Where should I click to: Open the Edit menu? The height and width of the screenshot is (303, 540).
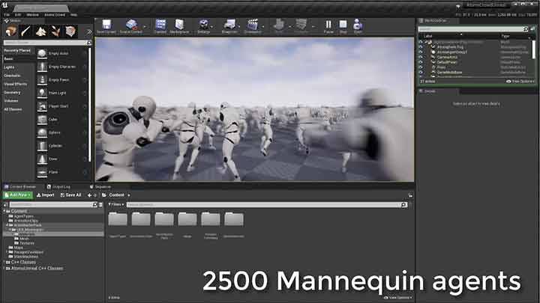point(18,15)
